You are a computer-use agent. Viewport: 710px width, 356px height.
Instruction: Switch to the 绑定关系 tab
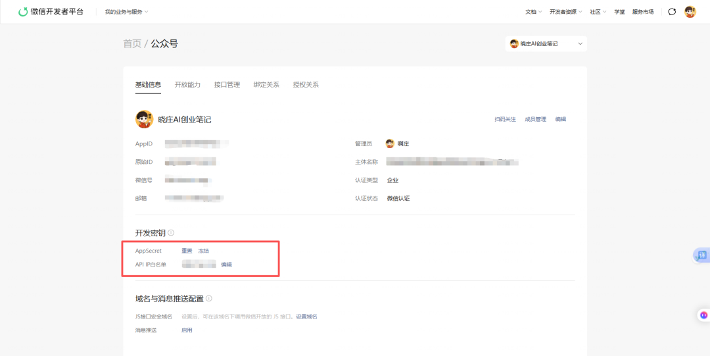(266, 85)
